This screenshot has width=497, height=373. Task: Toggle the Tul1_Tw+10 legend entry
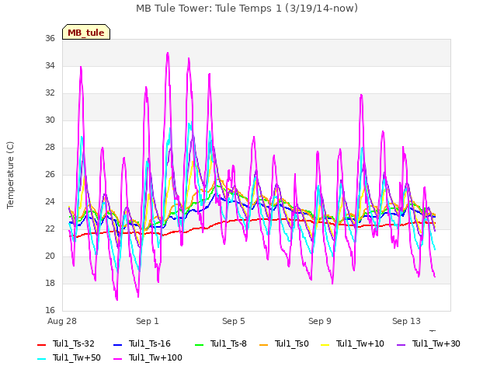click(353, 343)
